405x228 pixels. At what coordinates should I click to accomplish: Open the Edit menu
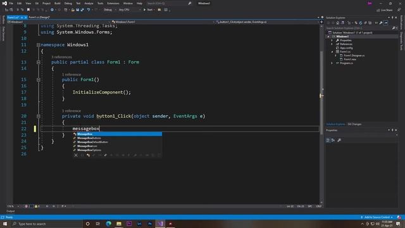click(x=20, y=3)
